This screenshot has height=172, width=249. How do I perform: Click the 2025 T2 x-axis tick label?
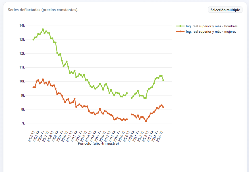tap(160, 136)
